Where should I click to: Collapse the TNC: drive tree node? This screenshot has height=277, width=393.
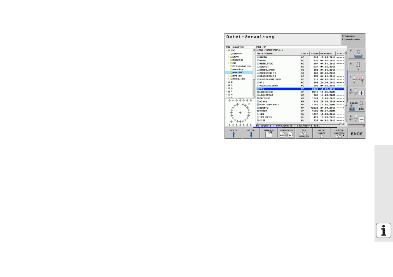[226, 50]
